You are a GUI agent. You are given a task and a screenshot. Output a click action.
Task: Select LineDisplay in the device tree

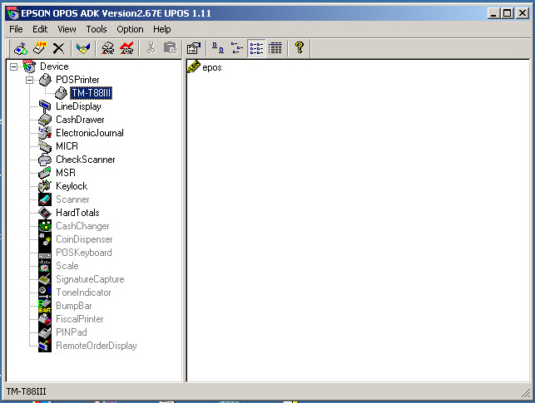78,106
